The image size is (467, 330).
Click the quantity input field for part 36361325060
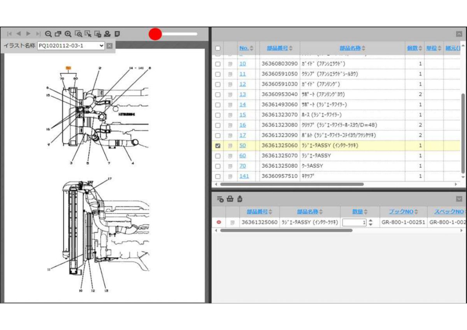coord(355,223)
